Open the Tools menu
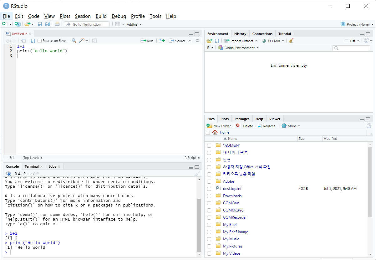The image size is (376, 260). pos(155,16)
